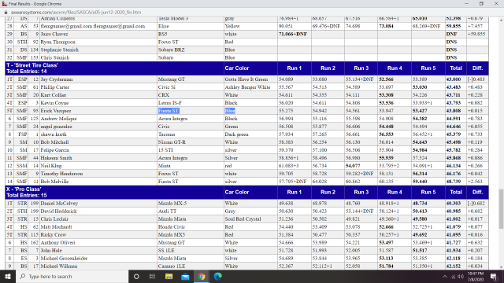The image size is (504, 283).
Task: Click 'Soul Red Crystal' car color cell
Action: [x=243, y=219]
